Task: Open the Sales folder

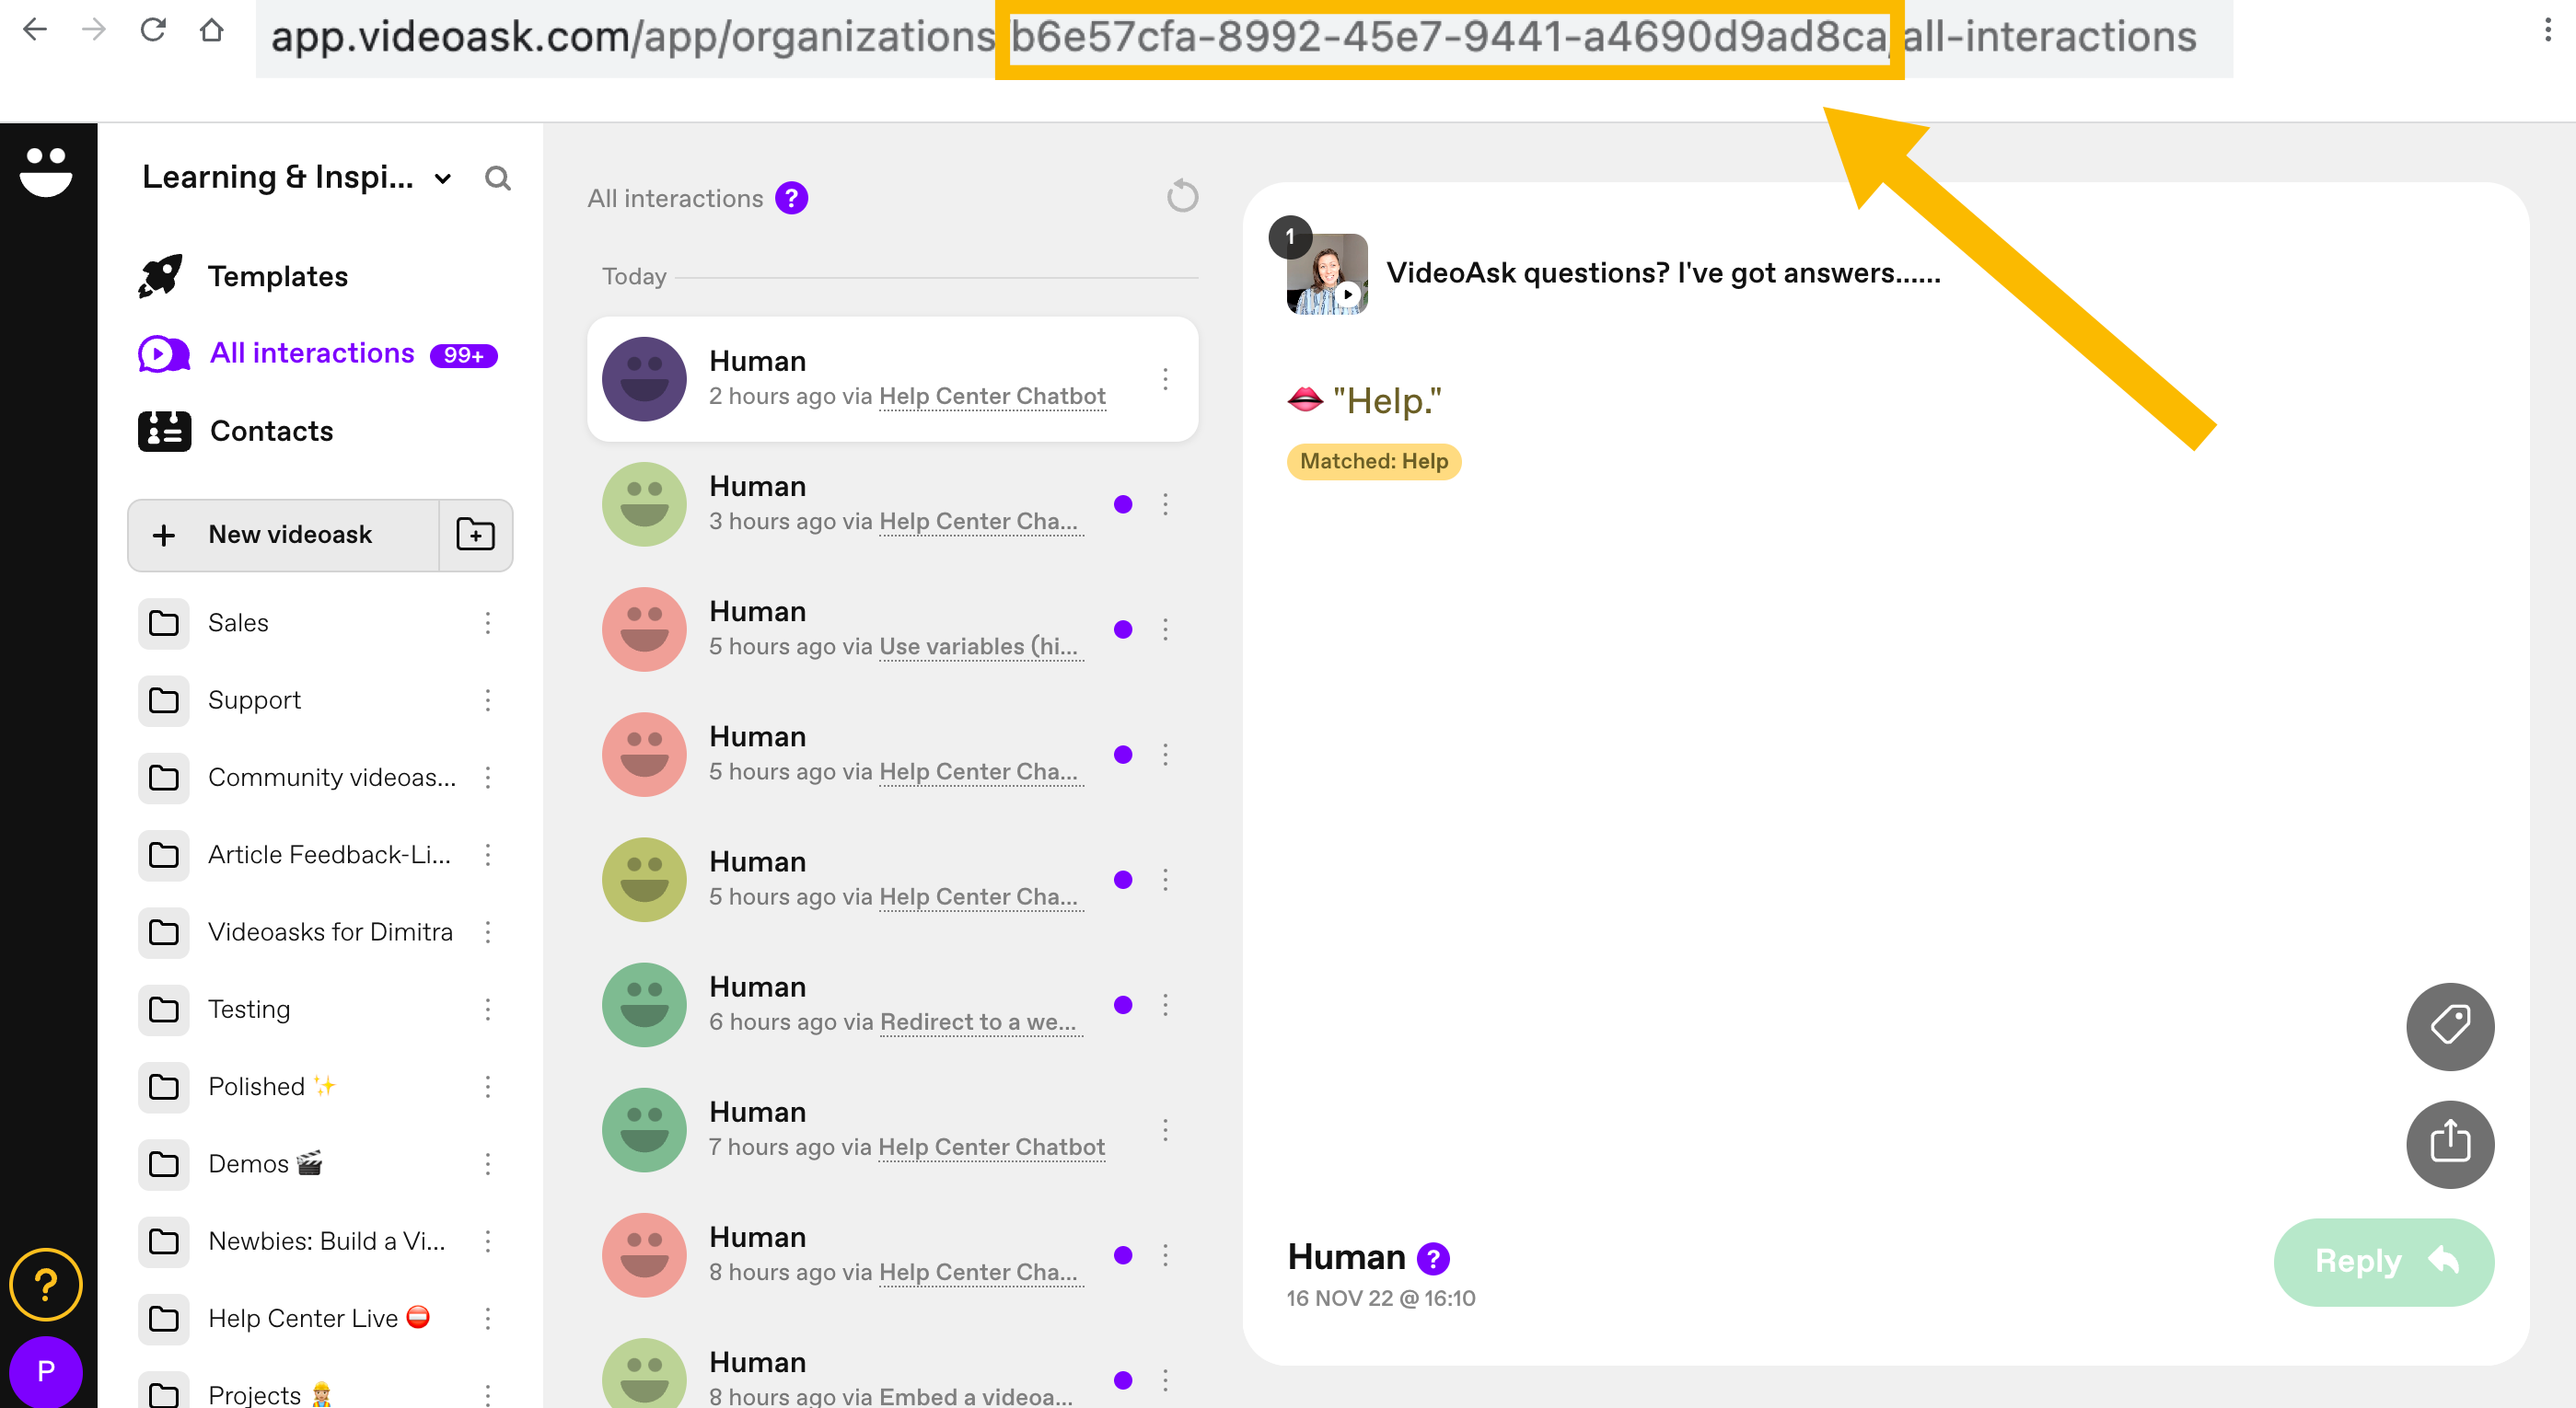Action: (238, 623)
